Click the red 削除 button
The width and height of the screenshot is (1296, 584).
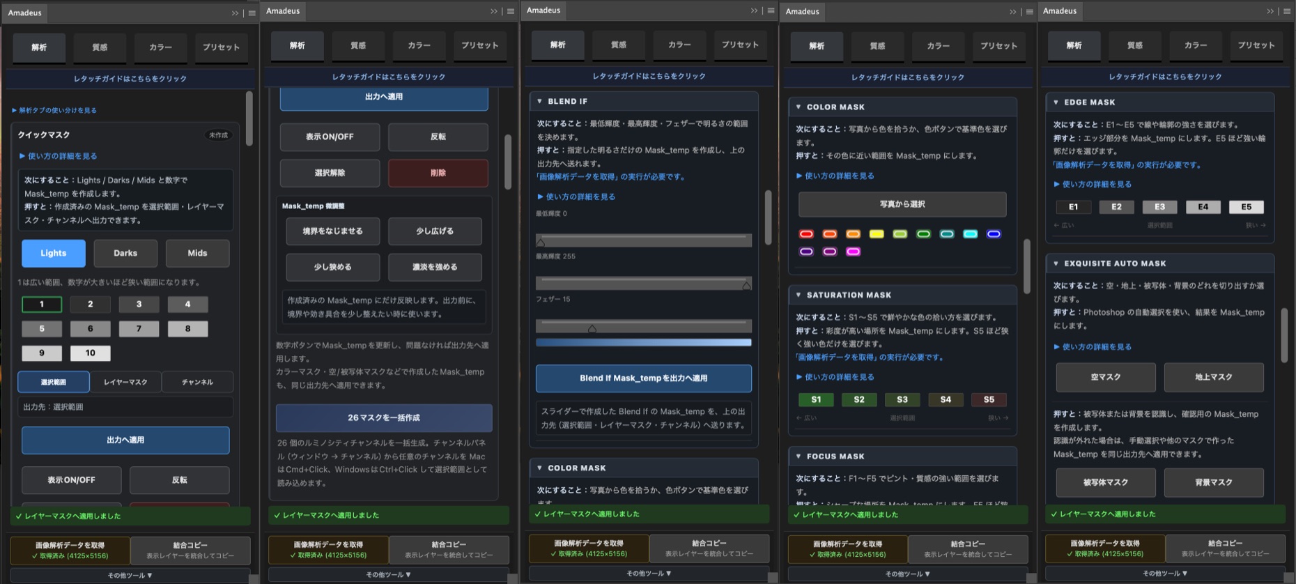coord(438,173)
